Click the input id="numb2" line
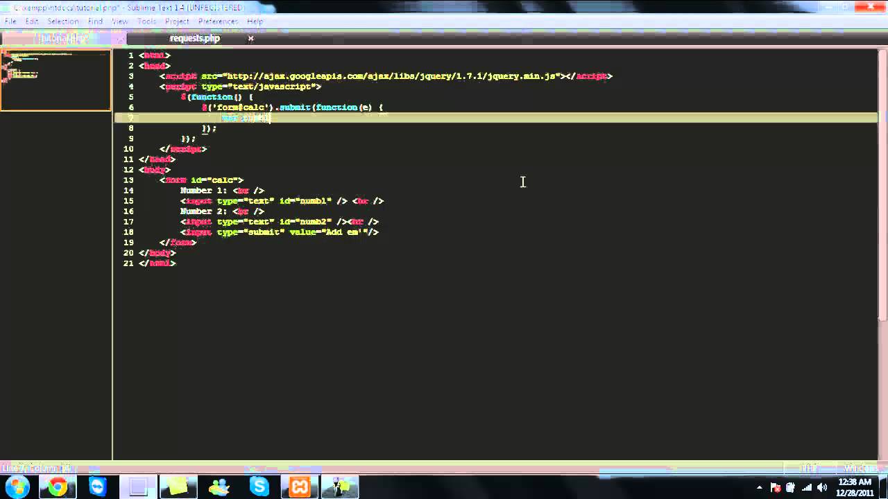Image resolution: width=888 pixels, height=499 pixels. [280, 222]
